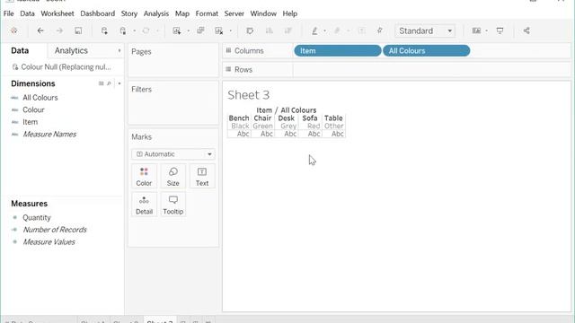
Task: Click the Duplicate sheet icon
Action: point(200,31)
